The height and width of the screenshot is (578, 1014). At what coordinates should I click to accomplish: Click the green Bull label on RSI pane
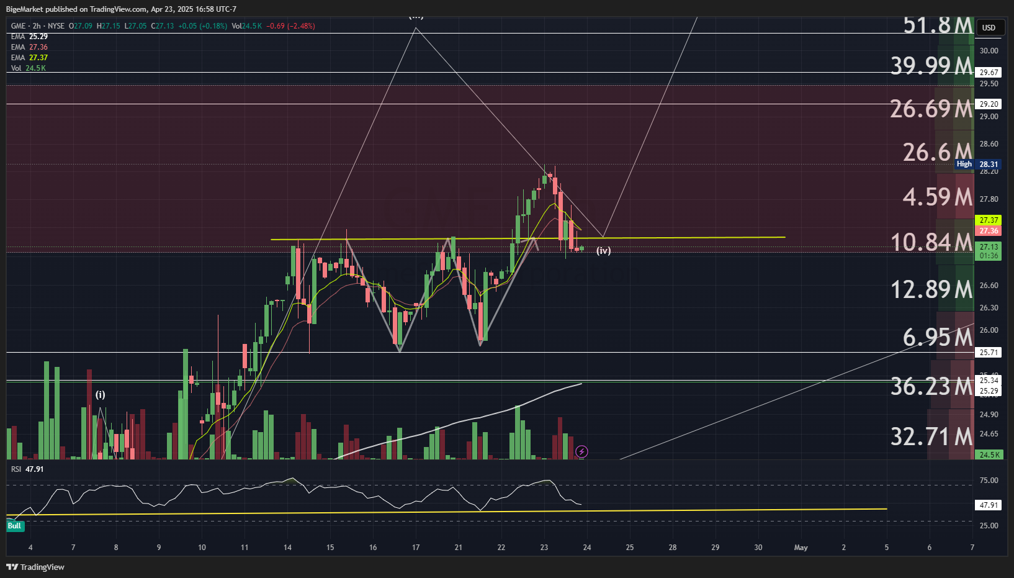click(x=14, y=526)
